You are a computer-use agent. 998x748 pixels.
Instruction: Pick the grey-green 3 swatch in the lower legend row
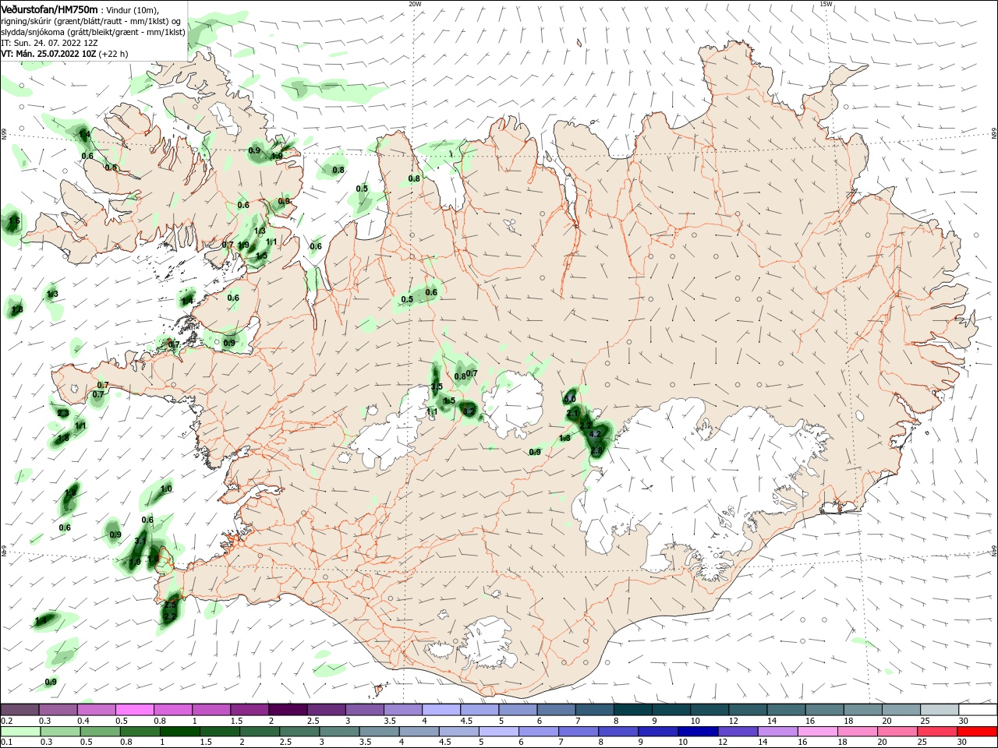(x=338, y=732)
